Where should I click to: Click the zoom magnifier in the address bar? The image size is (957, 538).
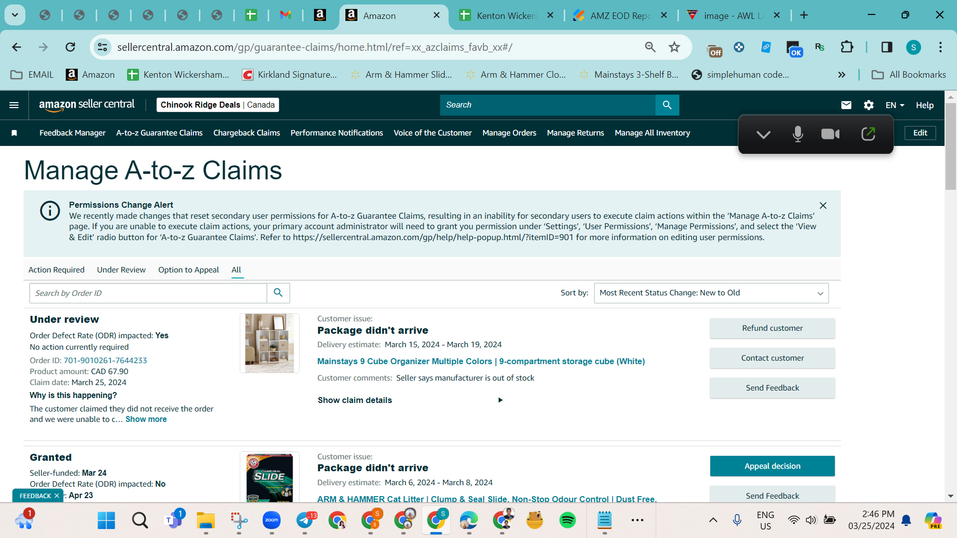pos(650,47)
